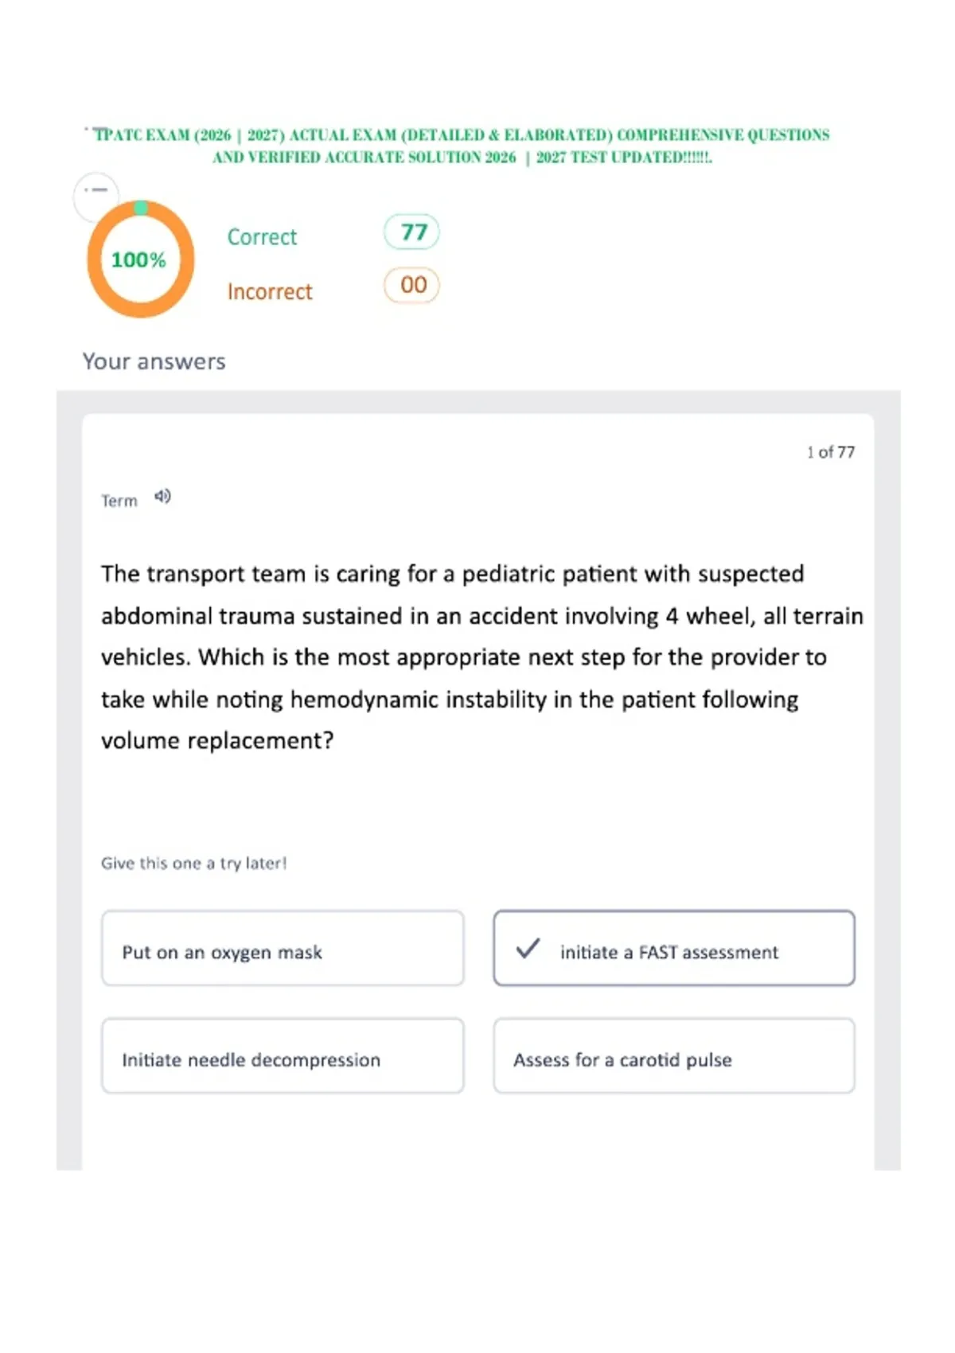Viewport: 955px width, 1353px height.
Task: Click 'Give this one a try later!' text
Action: coord(193,864)
